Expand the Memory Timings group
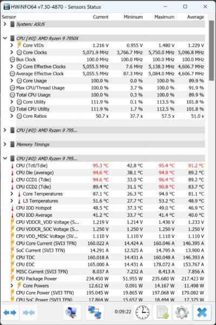This screenshot has height=325, width=216. coord(5,144)
